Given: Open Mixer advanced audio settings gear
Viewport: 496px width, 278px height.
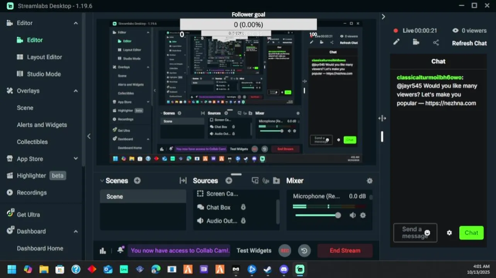Looking at the screenshot, I should pos(370,181).
